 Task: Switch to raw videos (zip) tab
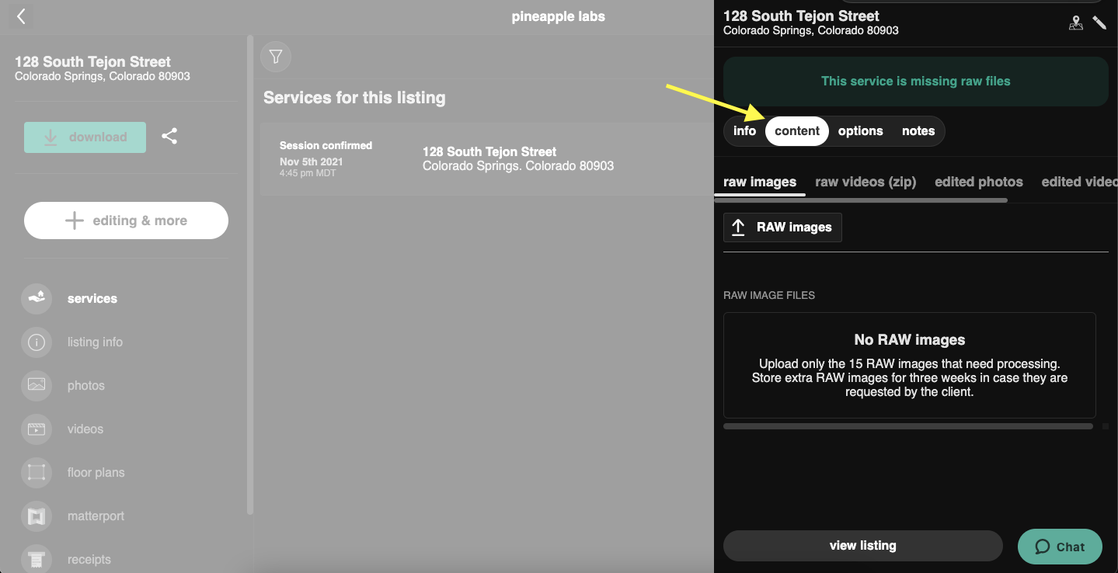coord(865,182)
